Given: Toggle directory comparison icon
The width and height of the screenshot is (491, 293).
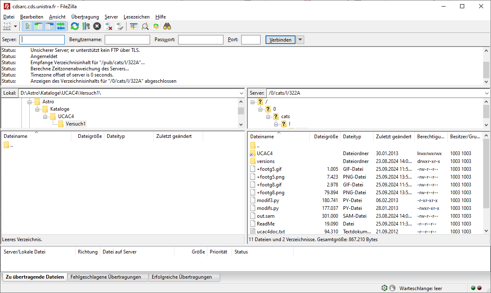Looking at the screenshot, I should tap(145, 27).
